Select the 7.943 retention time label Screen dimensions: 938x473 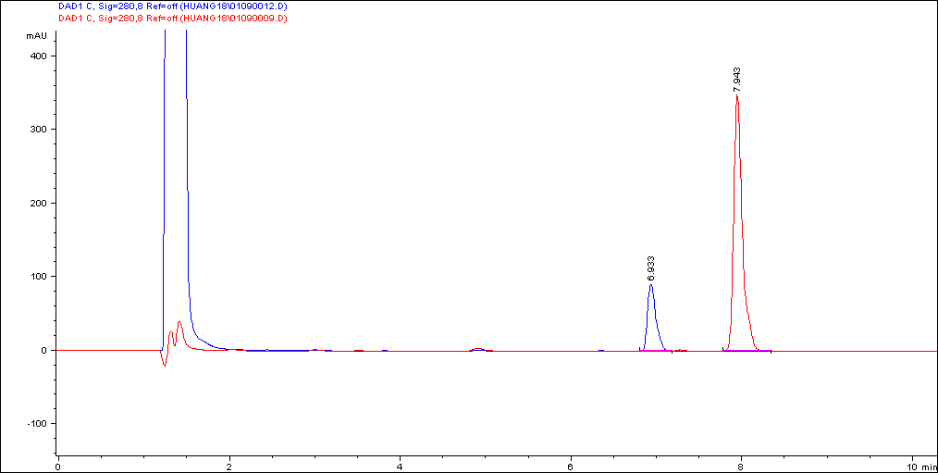coord(737,79)
